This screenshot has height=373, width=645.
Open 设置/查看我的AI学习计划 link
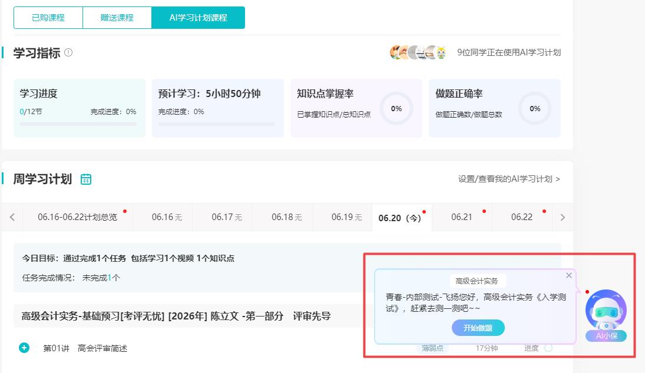[509, 179]
